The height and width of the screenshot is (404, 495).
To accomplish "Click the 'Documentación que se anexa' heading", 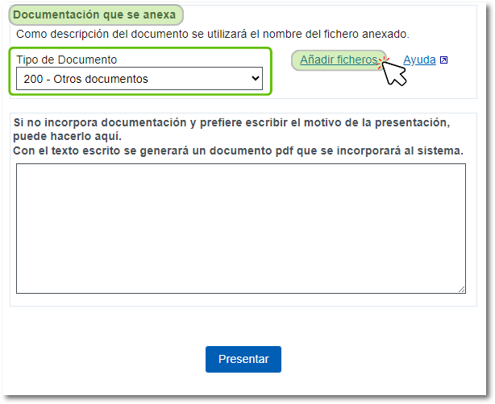I will point(94,14).
